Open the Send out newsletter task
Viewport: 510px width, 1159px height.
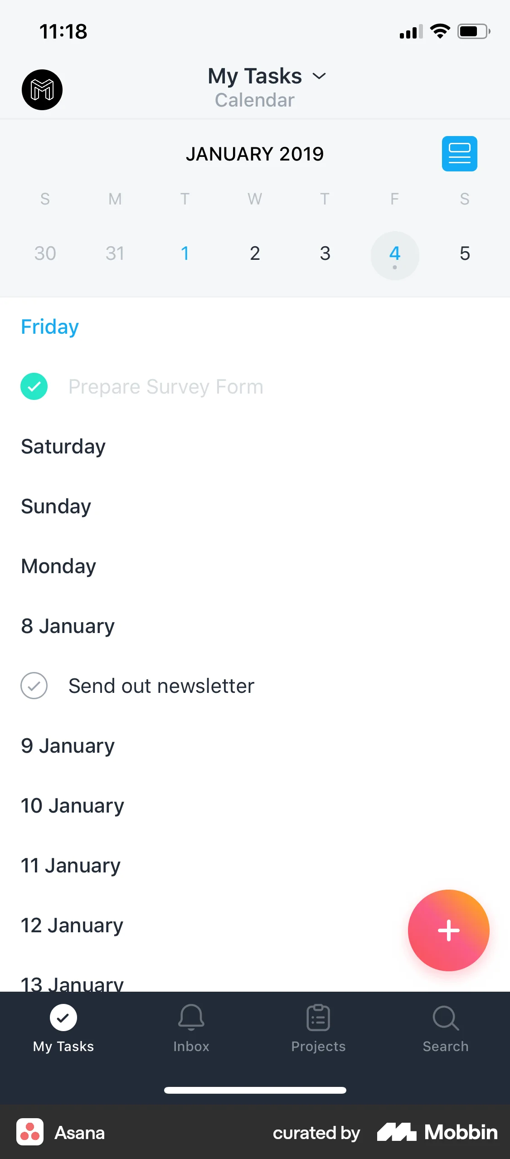pos(161,686)
